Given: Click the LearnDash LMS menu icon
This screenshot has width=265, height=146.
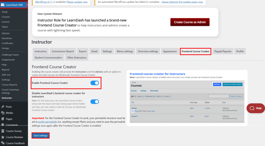Looking at the screenshot, I should pyautogui.click(x=3, y=5).
